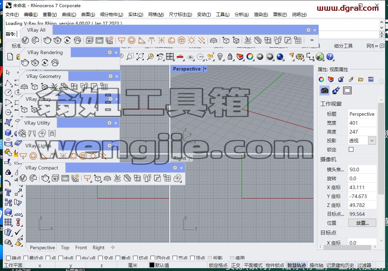Open the 文件(F) menu
This screenshot has height=271, width=388.
point(12,15)
